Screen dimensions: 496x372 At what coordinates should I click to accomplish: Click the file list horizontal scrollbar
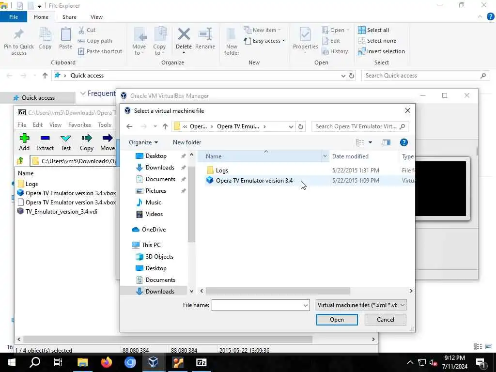pyautogui.click(x=278, y=291)
